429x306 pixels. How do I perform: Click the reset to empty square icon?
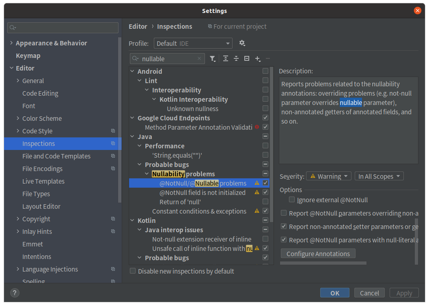click(x=247, y=59)
